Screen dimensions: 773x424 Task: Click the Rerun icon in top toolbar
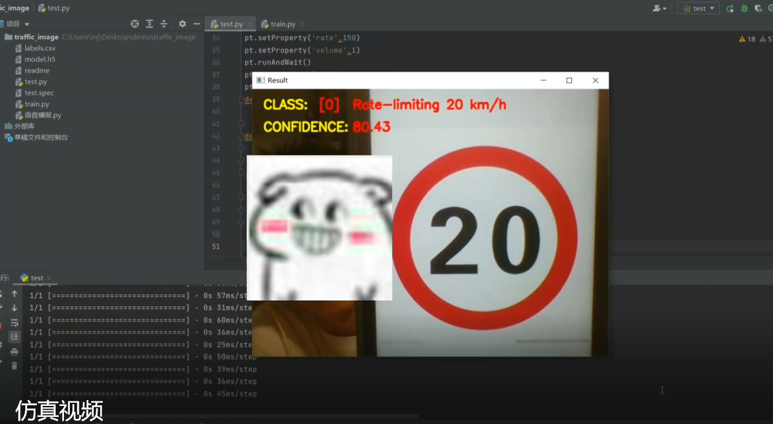(730, 8)
